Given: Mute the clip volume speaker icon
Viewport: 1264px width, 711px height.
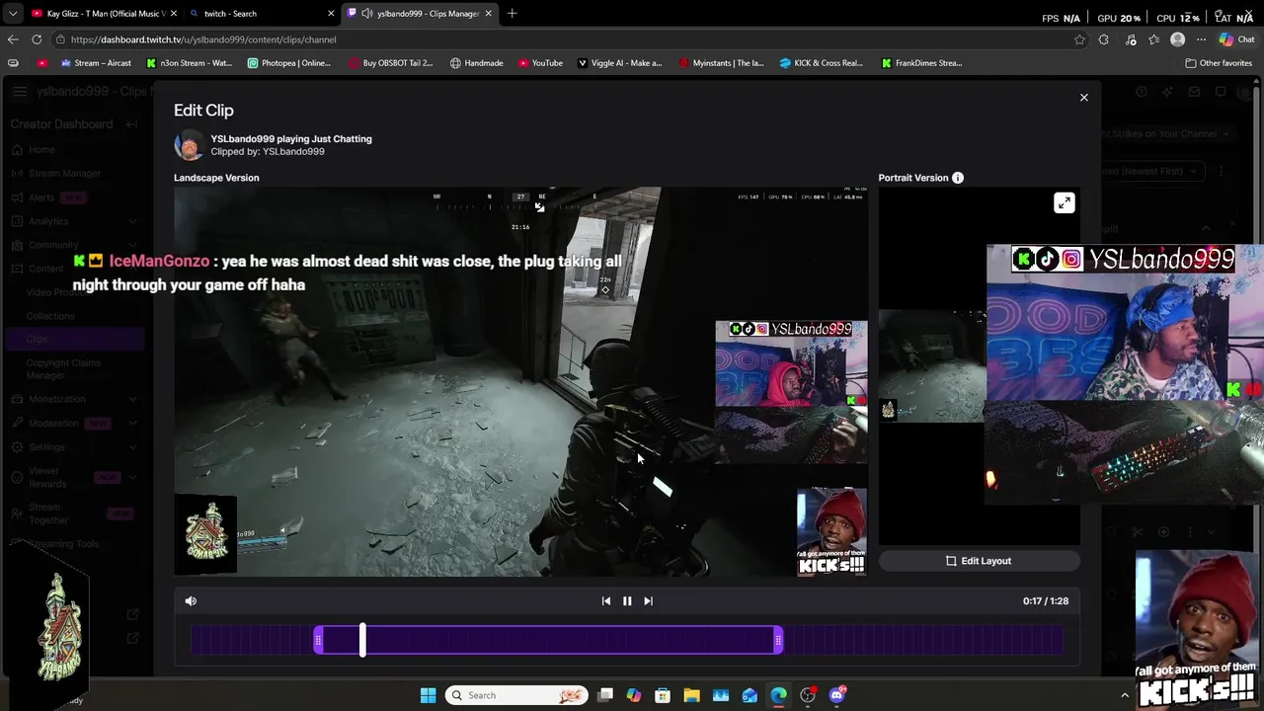Looking at the screenshot, I should (x=191, y=600).
